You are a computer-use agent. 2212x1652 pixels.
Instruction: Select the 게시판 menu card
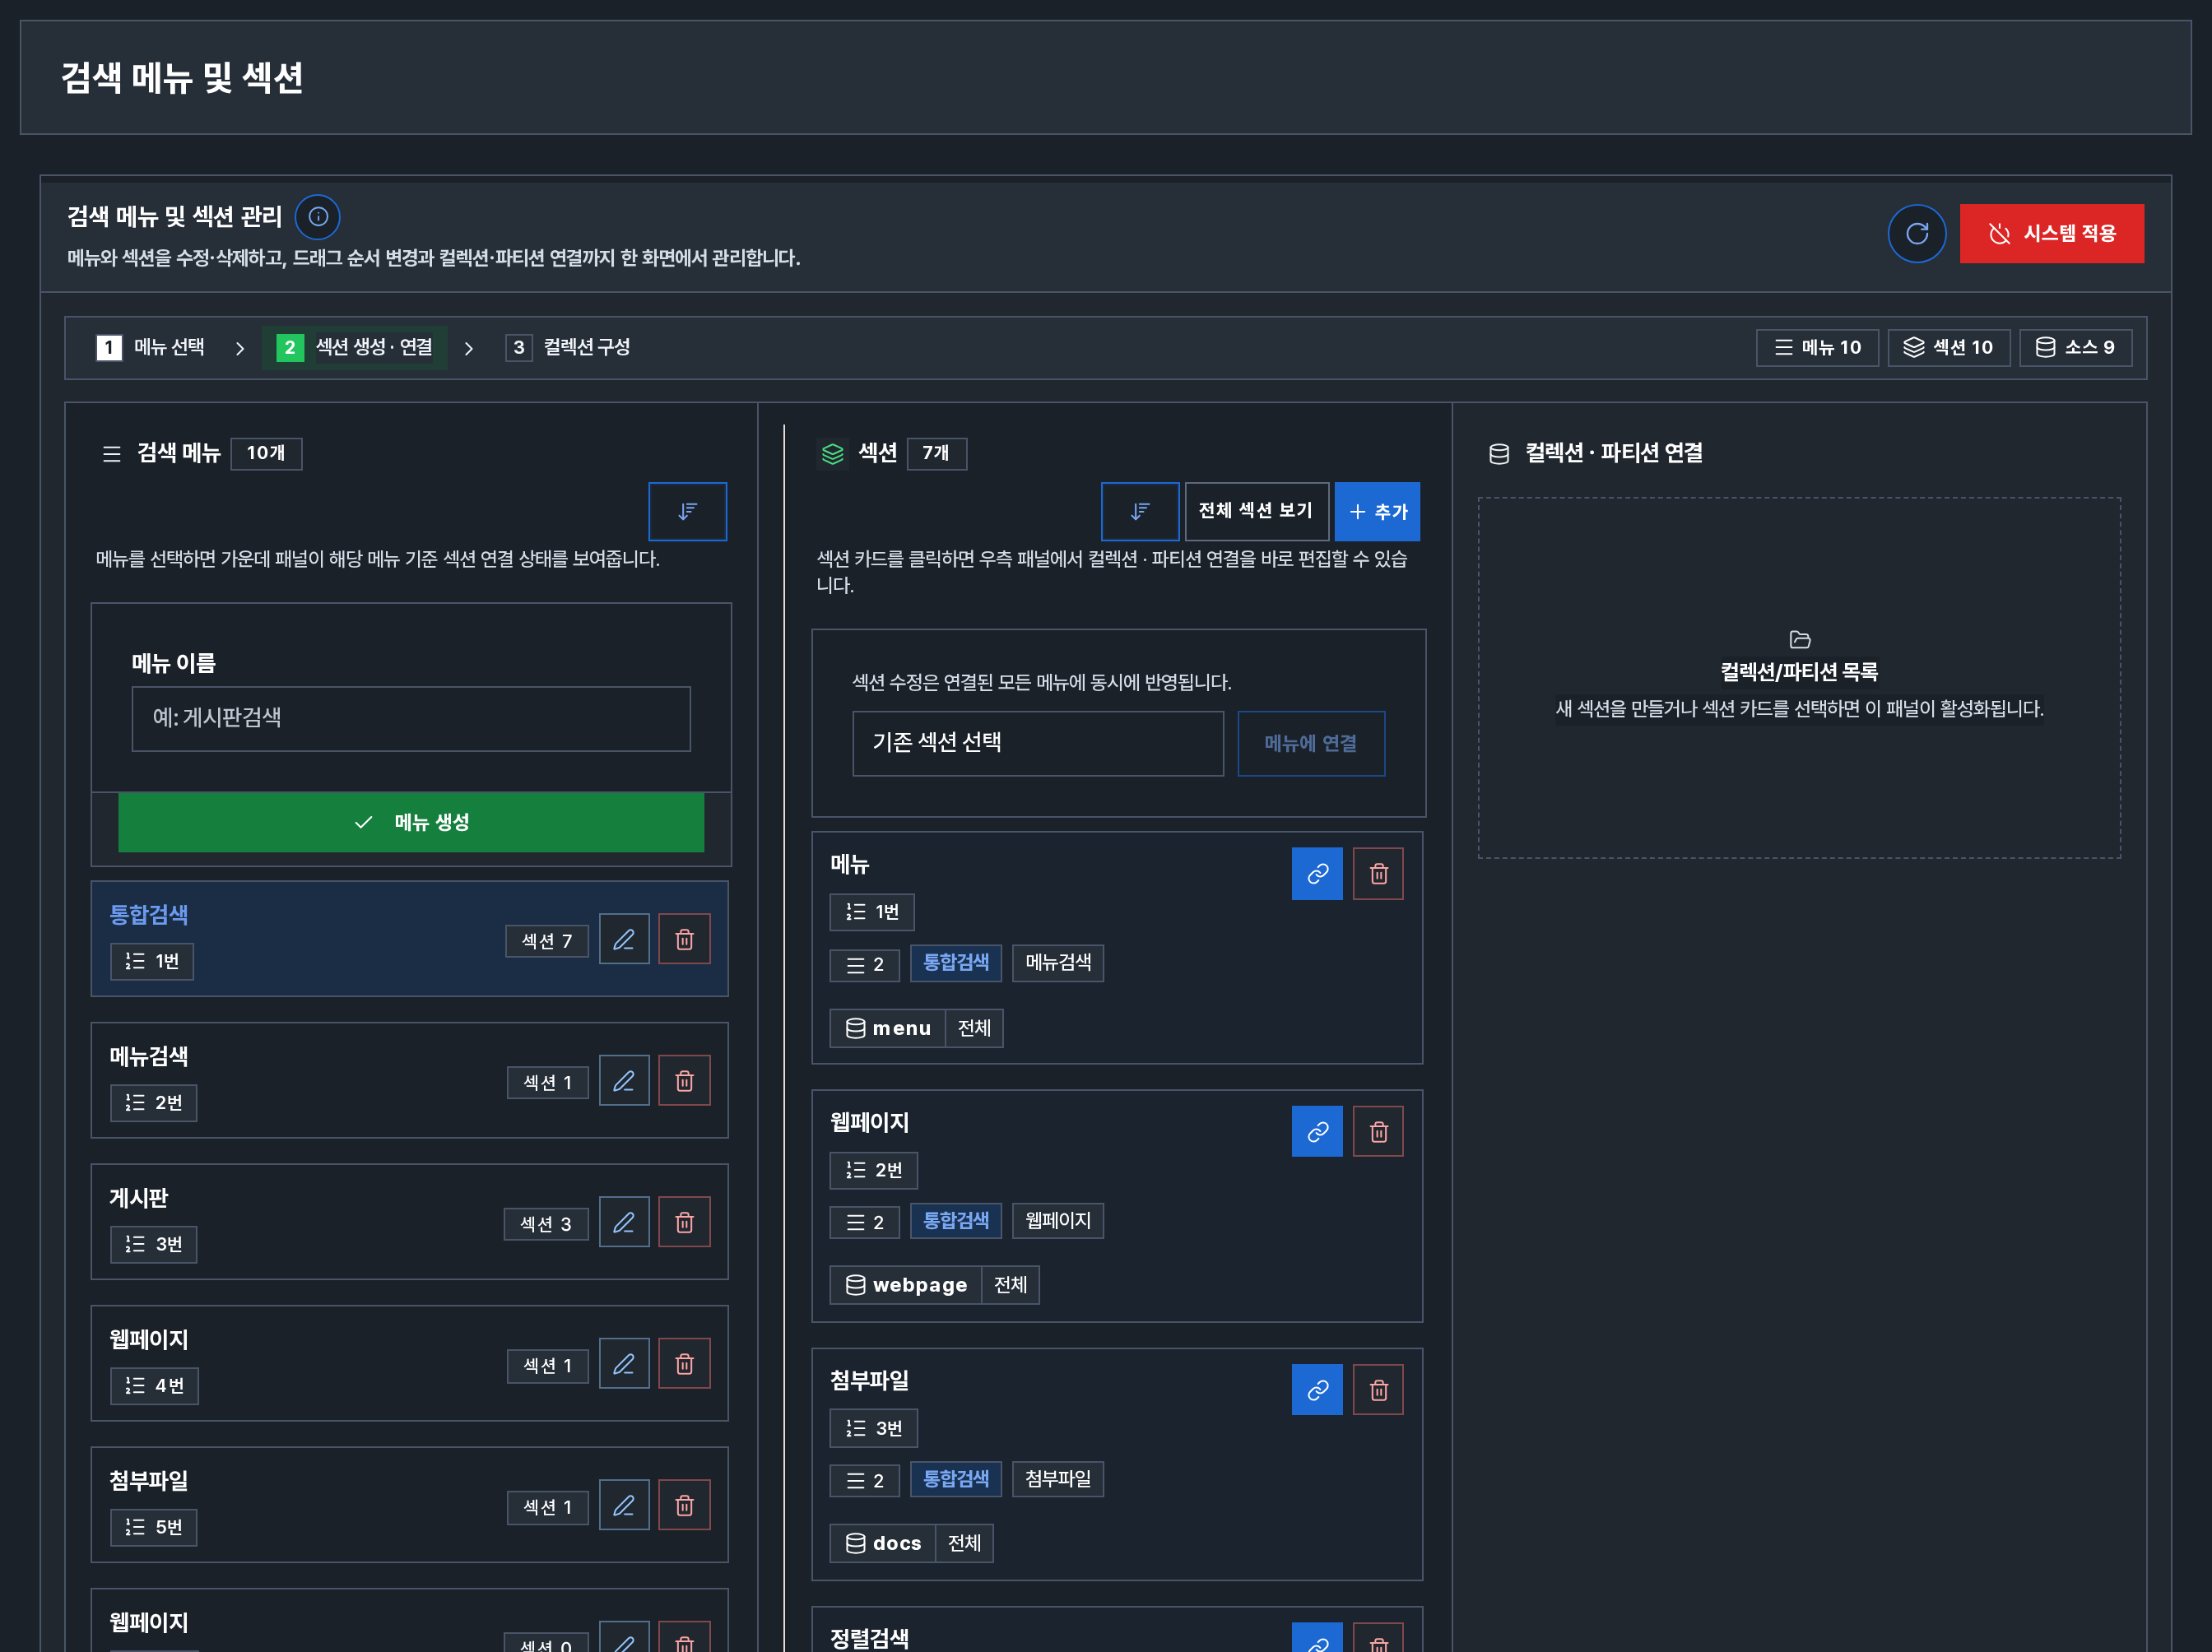tap(409, 1221)
